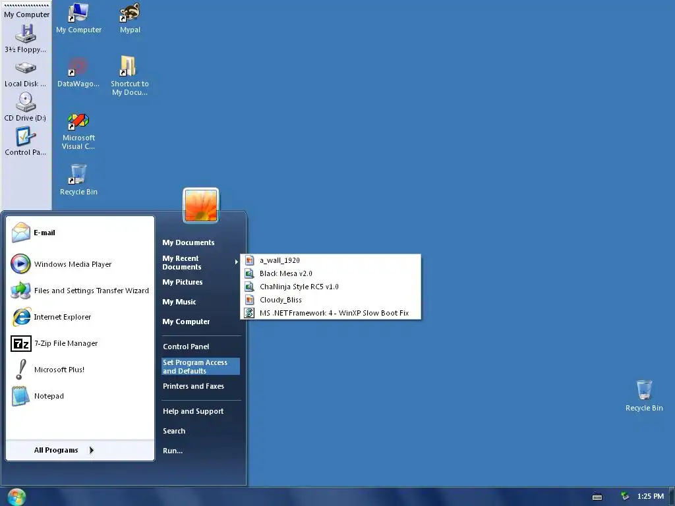Select the Mypal raccoon desktop icon
The width and height of the screenshot is (675, 506).
pyautogui.click(x=130, y=13)
